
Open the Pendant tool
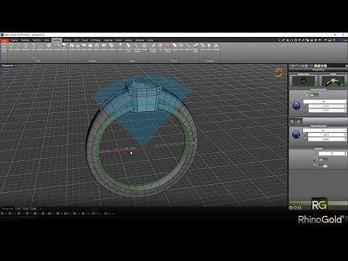coord(216,46)
